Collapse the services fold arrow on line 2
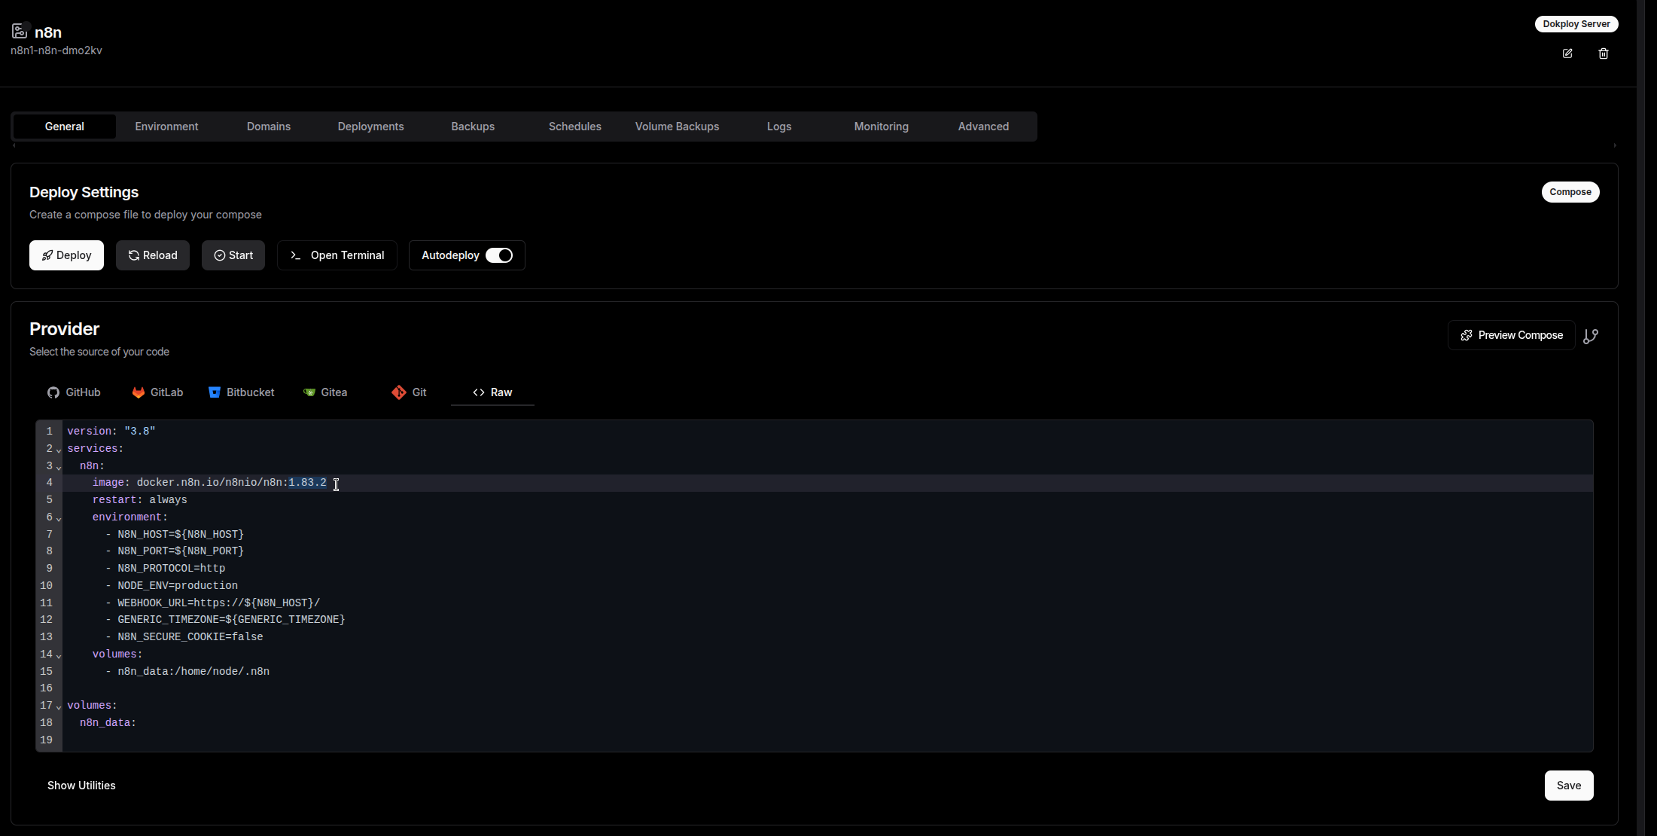Viewport: 1657px width, 836px height. tap(59, 450)
